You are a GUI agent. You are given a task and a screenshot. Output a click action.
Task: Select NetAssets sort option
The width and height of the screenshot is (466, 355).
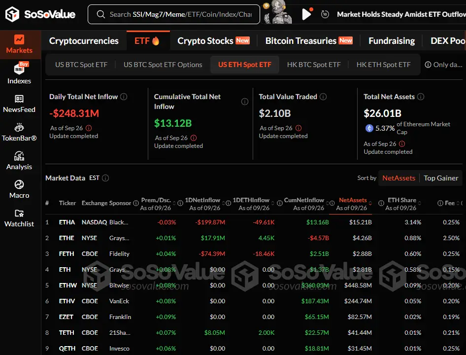399,178
